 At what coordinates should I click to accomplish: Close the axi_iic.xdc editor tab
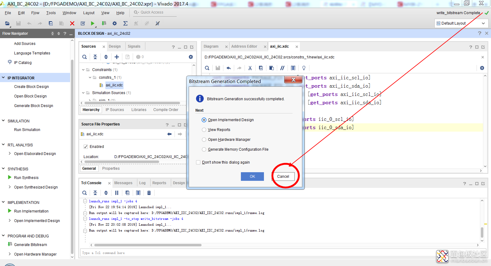tap(297, 47)
